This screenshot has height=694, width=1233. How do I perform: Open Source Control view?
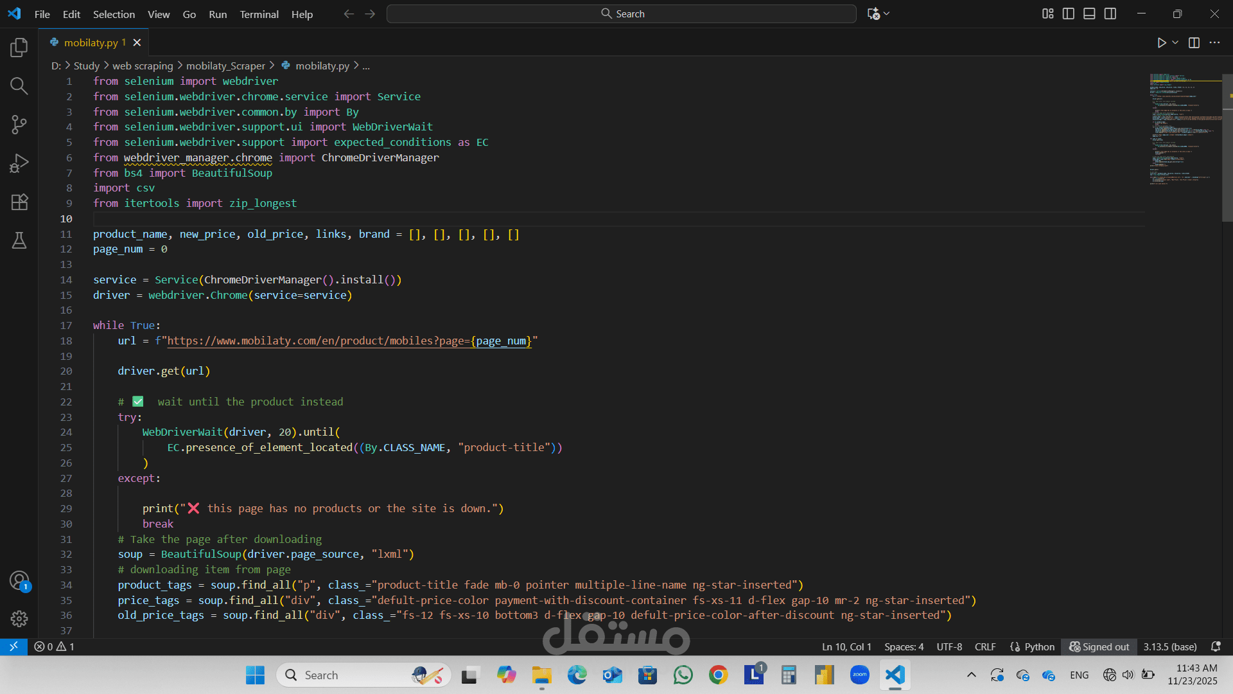19,125
